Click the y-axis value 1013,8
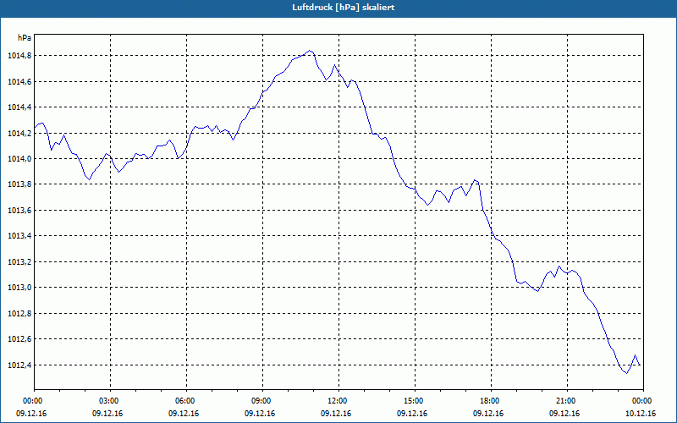The height and width of the screenshot is (423, 677). 19,184
